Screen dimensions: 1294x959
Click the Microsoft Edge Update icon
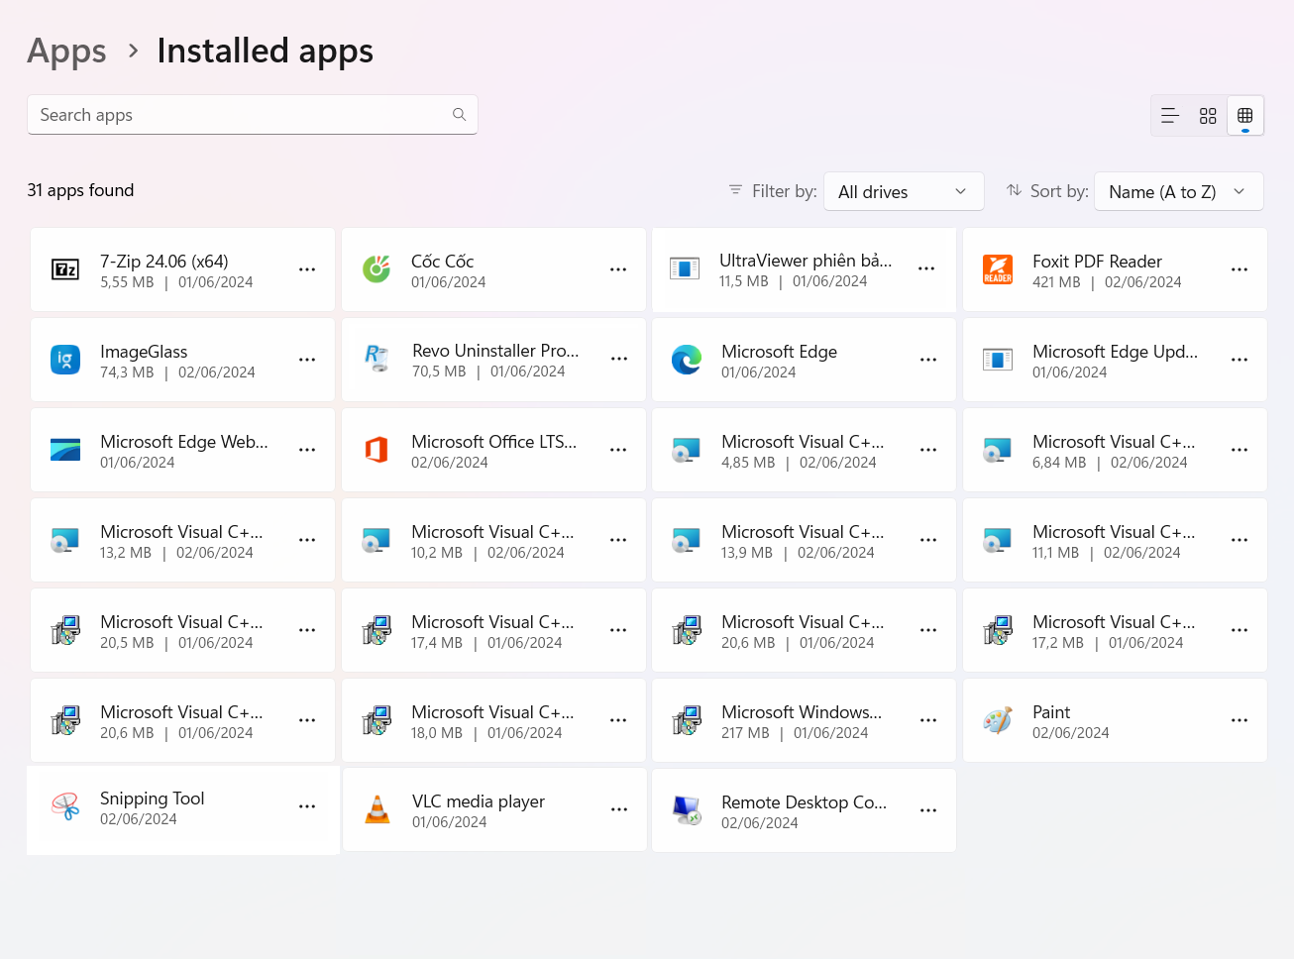(x=998, y=360)
